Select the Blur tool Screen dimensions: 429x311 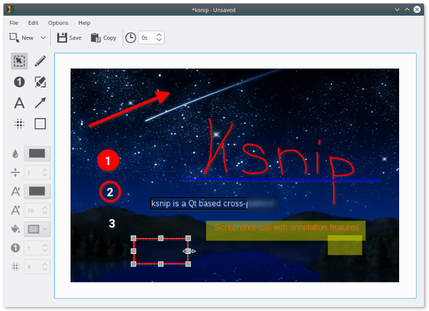pos(20,124)
